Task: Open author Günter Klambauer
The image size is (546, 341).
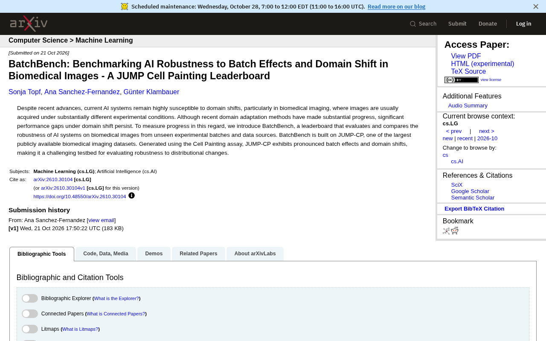Action: click(x=151, y=92)
